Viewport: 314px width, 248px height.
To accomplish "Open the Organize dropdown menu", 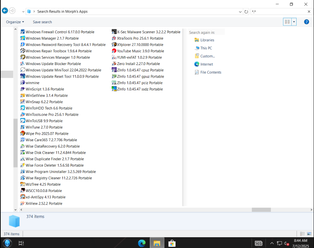I will [x=15, y=22].
